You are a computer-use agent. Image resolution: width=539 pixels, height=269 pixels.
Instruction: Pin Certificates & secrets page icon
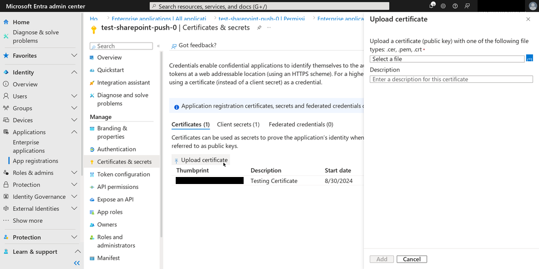pos(259,28)
